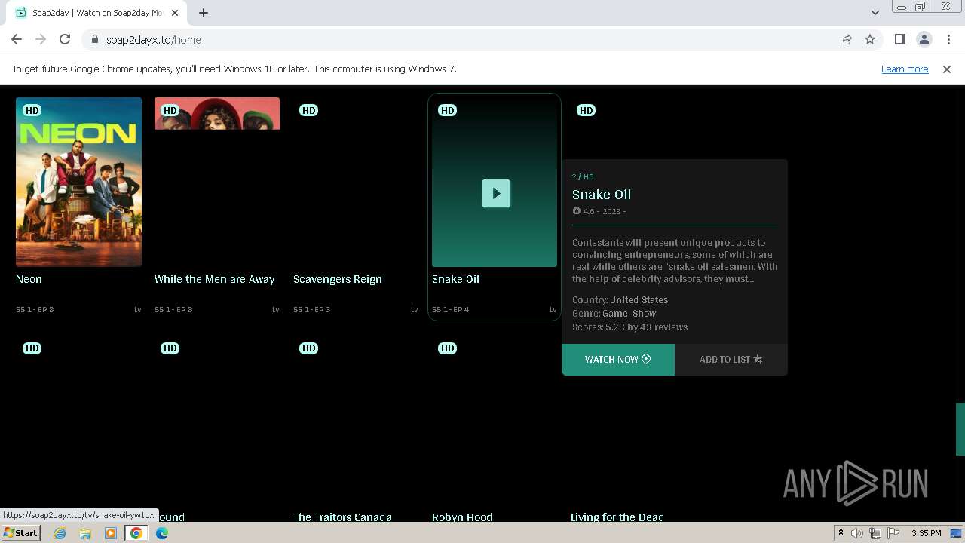This screenshot has width=965, height=543.
Task: Add Snake Oil to list
Action: click(x=731, y=360)
